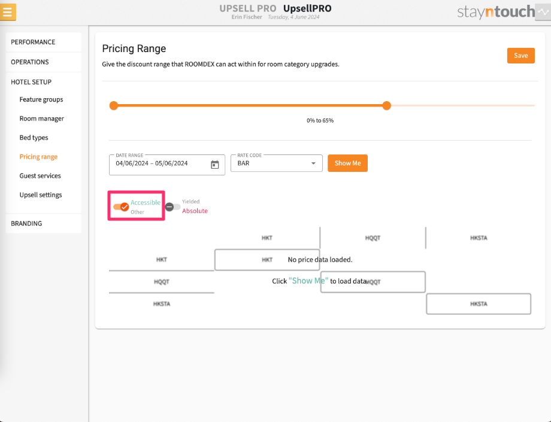Screen dimensions: 551x422
Task: Click the HQQT row label
Action: 162,282
